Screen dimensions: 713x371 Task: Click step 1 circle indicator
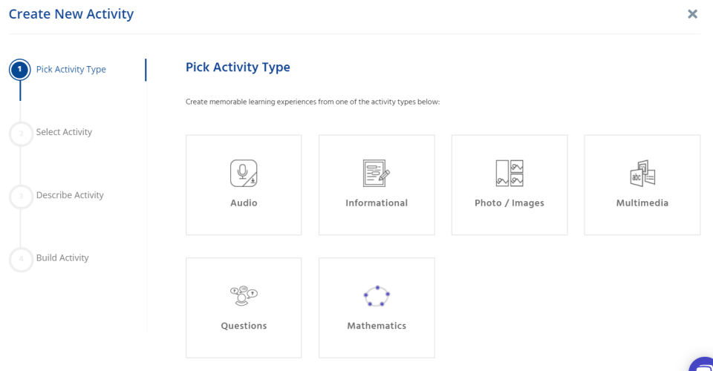coord(20,70)
